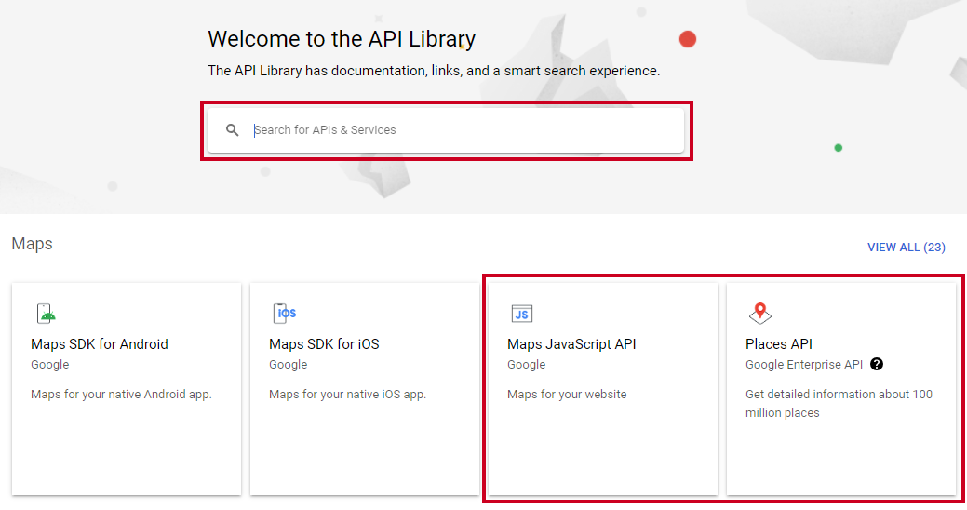Viewport: 967px width, 510px height.
Task: Click 'Maps for your website' text
Action: [x=567, y=394]
